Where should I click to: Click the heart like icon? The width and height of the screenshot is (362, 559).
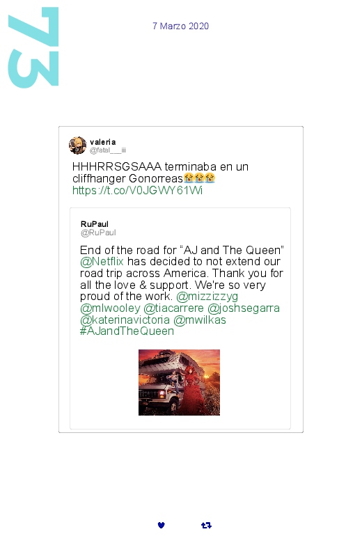162,525
